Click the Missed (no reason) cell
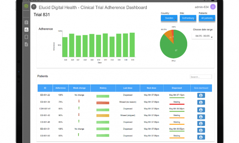The height and width of the screenshot is (143, 239). pos(128,102)
